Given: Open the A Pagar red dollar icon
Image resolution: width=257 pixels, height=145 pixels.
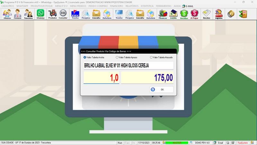Looking at the screenshot, I should click(194, 14).
